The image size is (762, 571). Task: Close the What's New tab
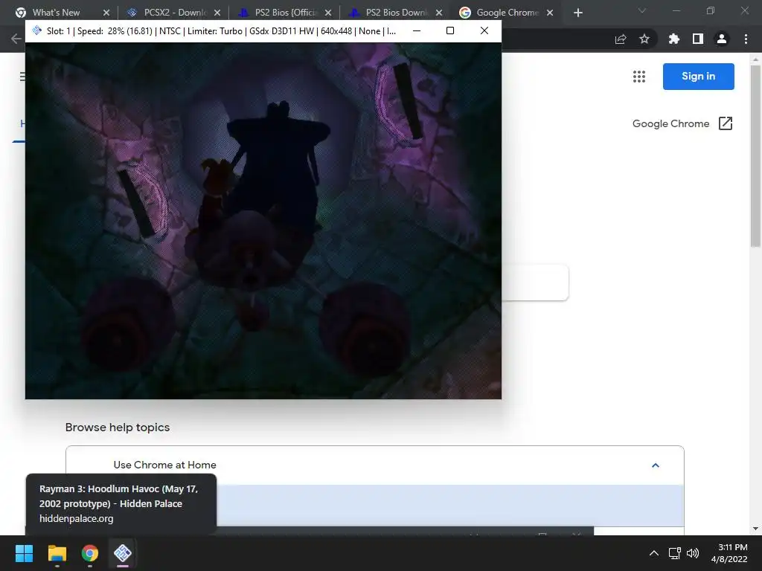106,13
